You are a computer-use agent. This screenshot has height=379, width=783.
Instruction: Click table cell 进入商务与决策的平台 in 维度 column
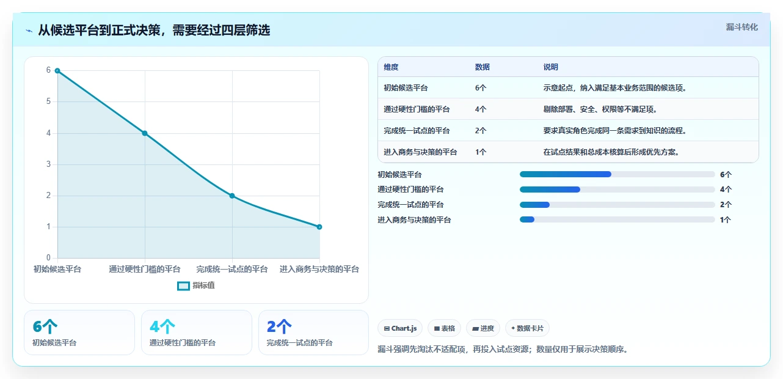(420, 152)
